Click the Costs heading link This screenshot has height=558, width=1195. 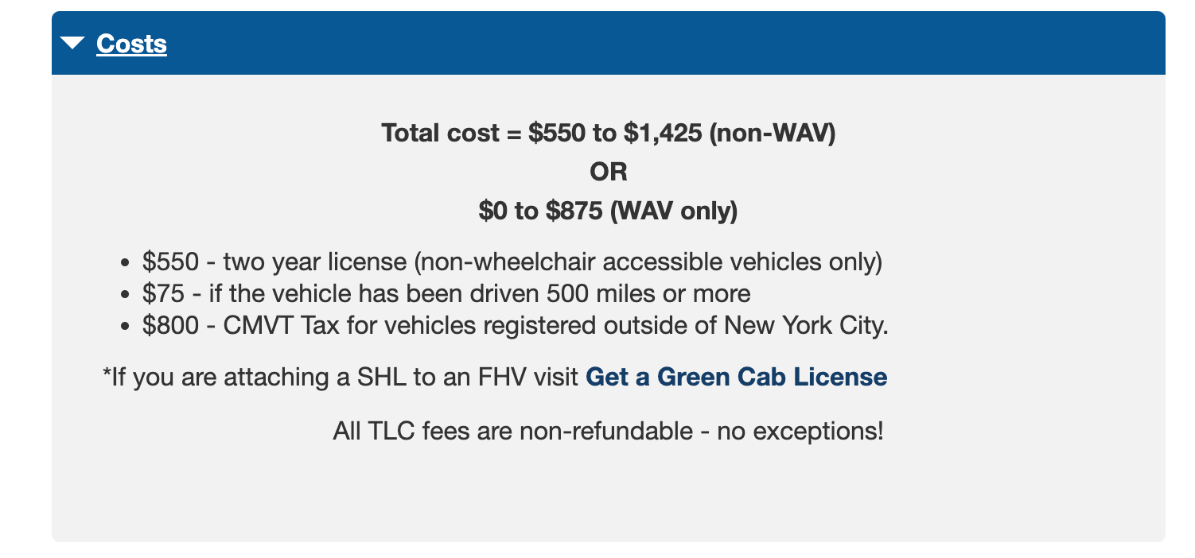(131, 44)
